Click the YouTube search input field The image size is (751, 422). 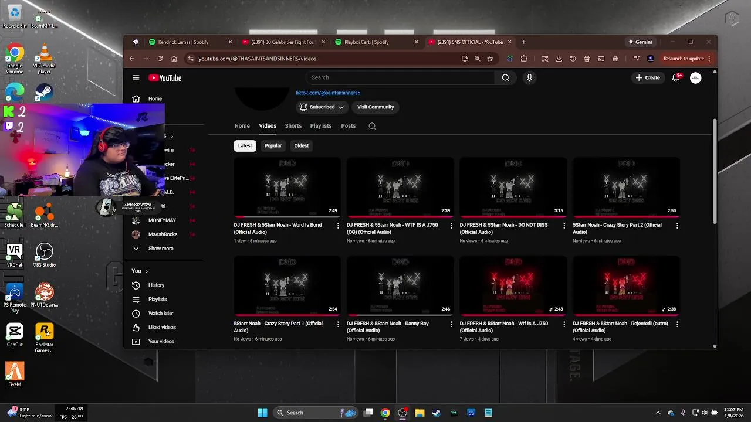coord(400,77)
